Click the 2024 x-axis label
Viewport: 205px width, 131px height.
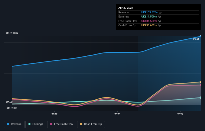[x=180, y=114]
